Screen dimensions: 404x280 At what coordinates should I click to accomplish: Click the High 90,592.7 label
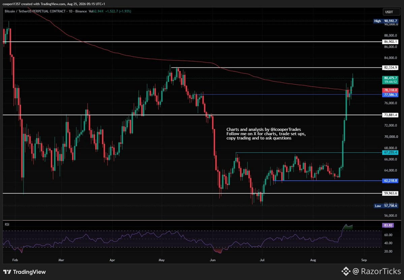(x=386, y=21)
